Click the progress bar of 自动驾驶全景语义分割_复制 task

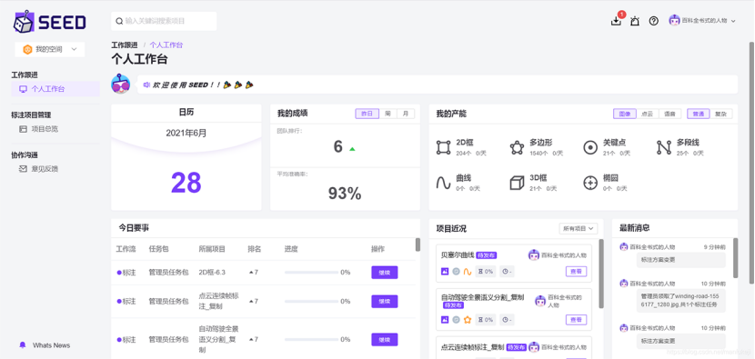311,339
